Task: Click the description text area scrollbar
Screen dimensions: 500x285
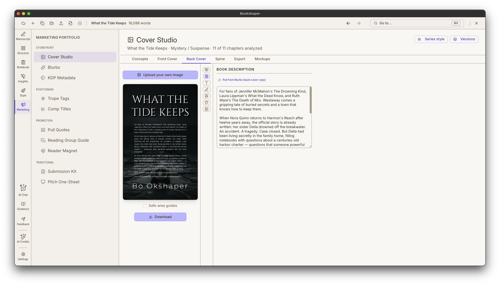Action: tap(310, 100)
